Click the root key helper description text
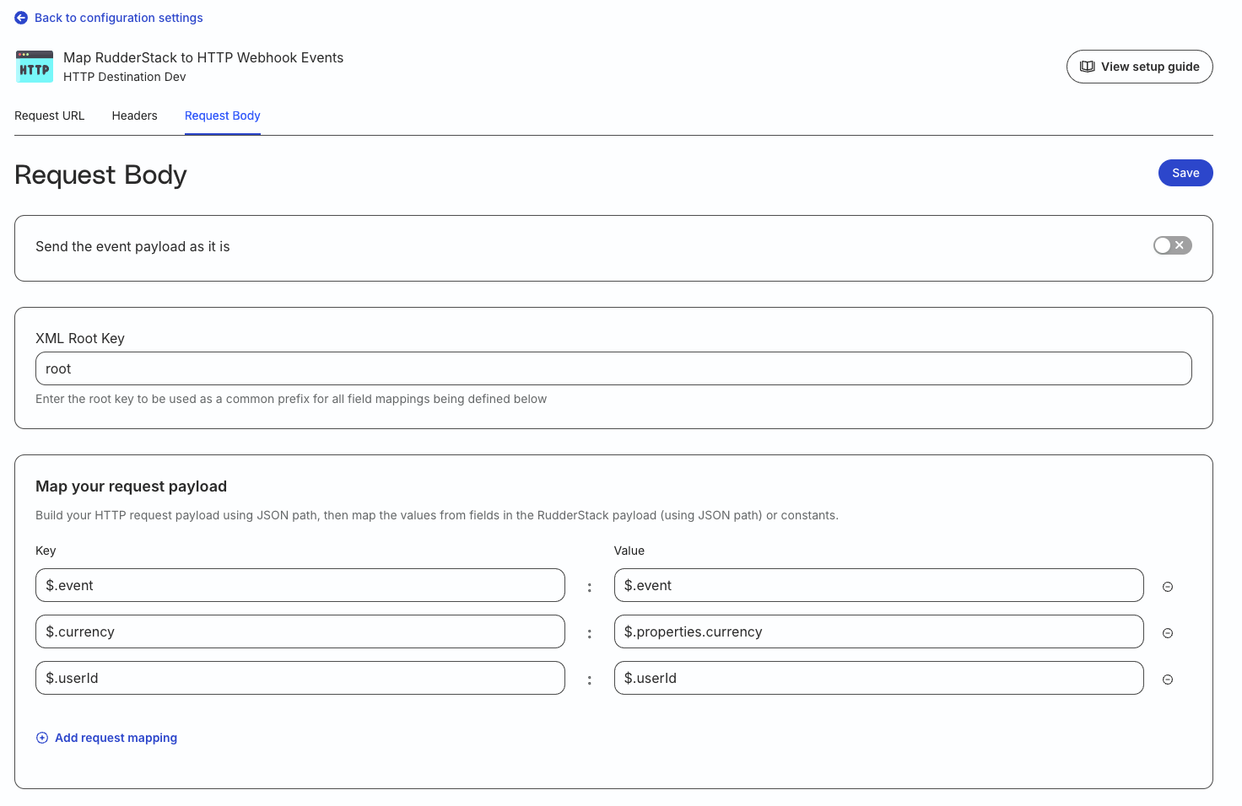The height and width of the screenshot is (806, 1242). pyautogui.click(x=291, y=399)
